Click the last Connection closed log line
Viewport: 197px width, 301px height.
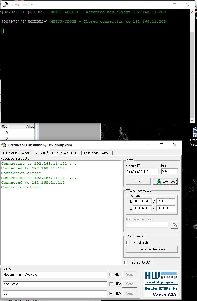pos(21,187)
